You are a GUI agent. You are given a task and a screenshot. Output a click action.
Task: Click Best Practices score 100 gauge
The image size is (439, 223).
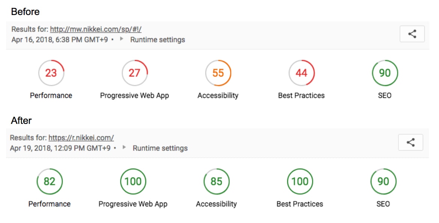point(300,181)
